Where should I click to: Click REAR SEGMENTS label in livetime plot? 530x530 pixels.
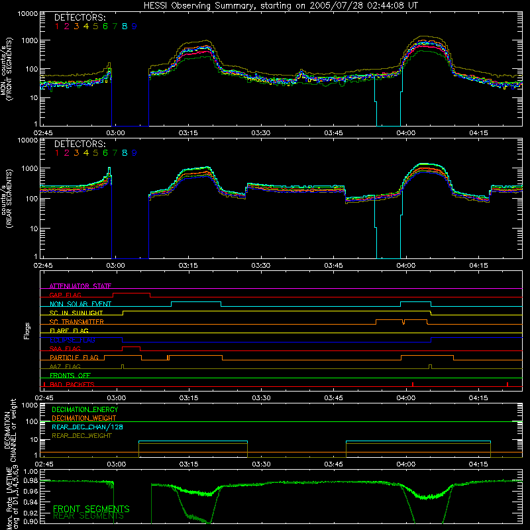pyautogui.click(x=88, y=516)
